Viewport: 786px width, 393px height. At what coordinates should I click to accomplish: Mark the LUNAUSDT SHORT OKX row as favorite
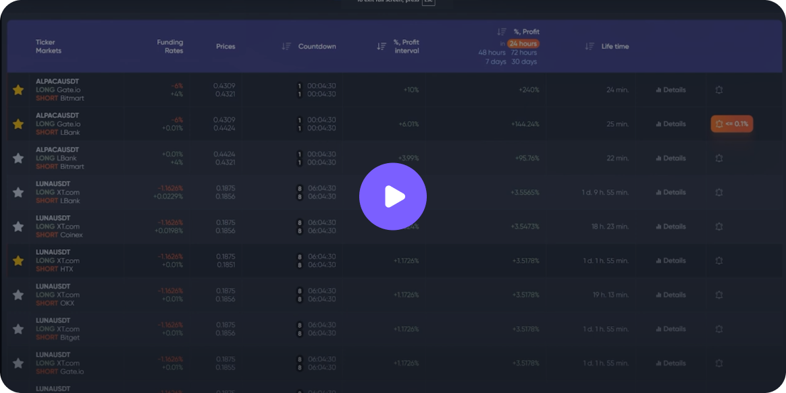pos(18,295)
